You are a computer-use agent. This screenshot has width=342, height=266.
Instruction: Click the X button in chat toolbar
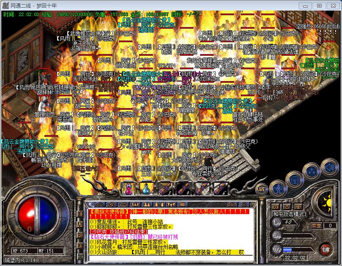(x=244, y=204)
